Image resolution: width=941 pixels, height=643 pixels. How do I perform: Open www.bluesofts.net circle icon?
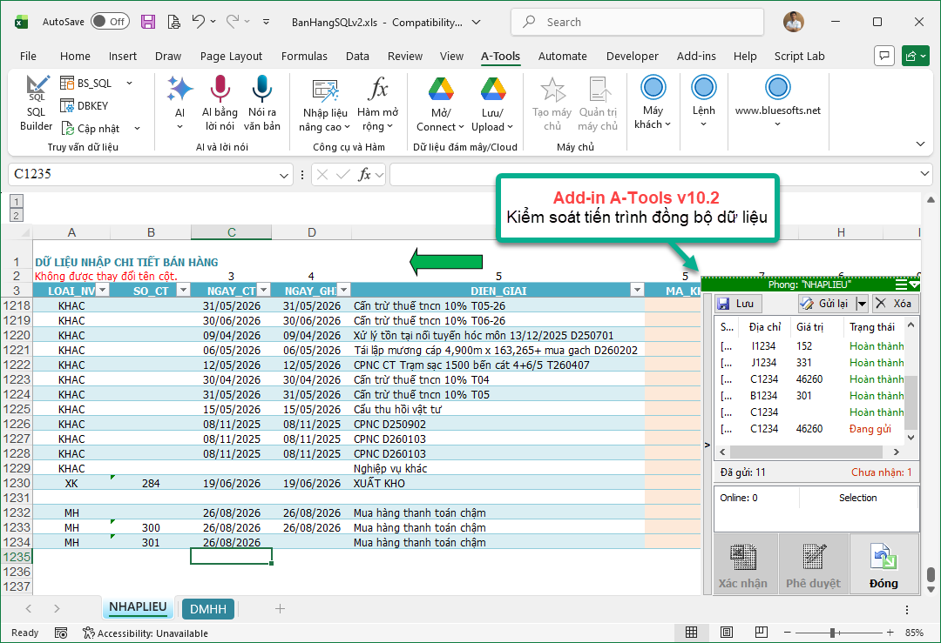point(778,88)
